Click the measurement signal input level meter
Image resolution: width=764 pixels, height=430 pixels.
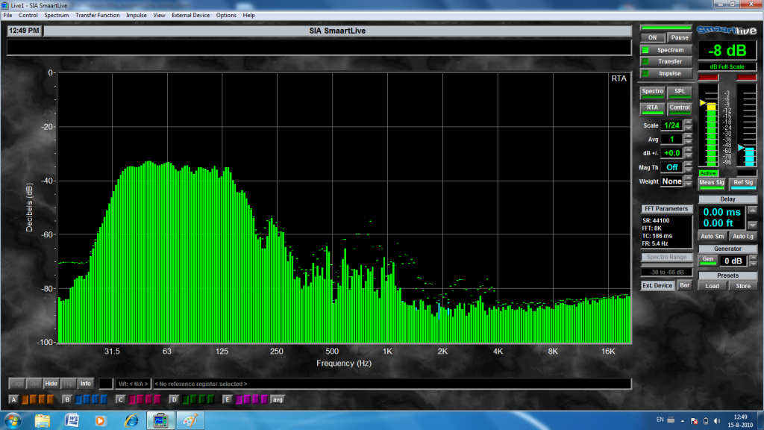tap(711, 134)
